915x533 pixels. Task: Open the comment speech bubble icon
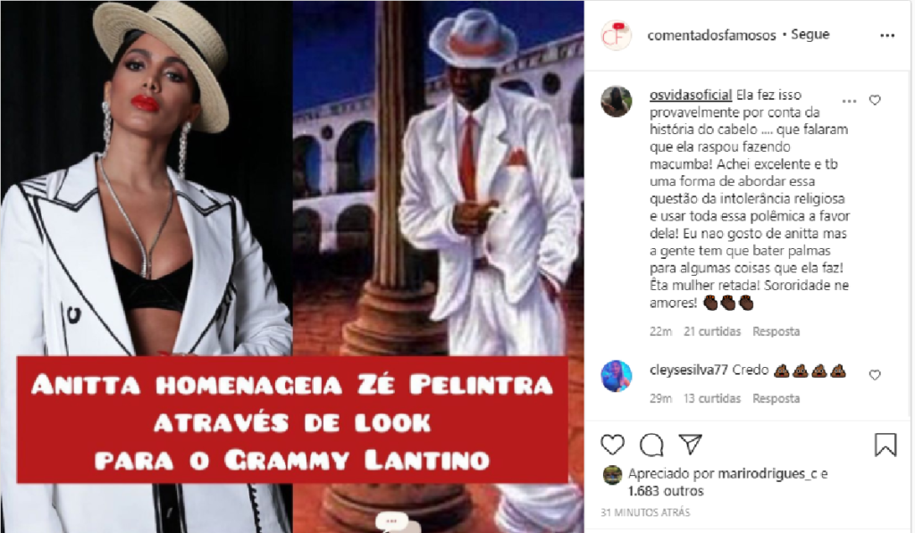[651, 446]
